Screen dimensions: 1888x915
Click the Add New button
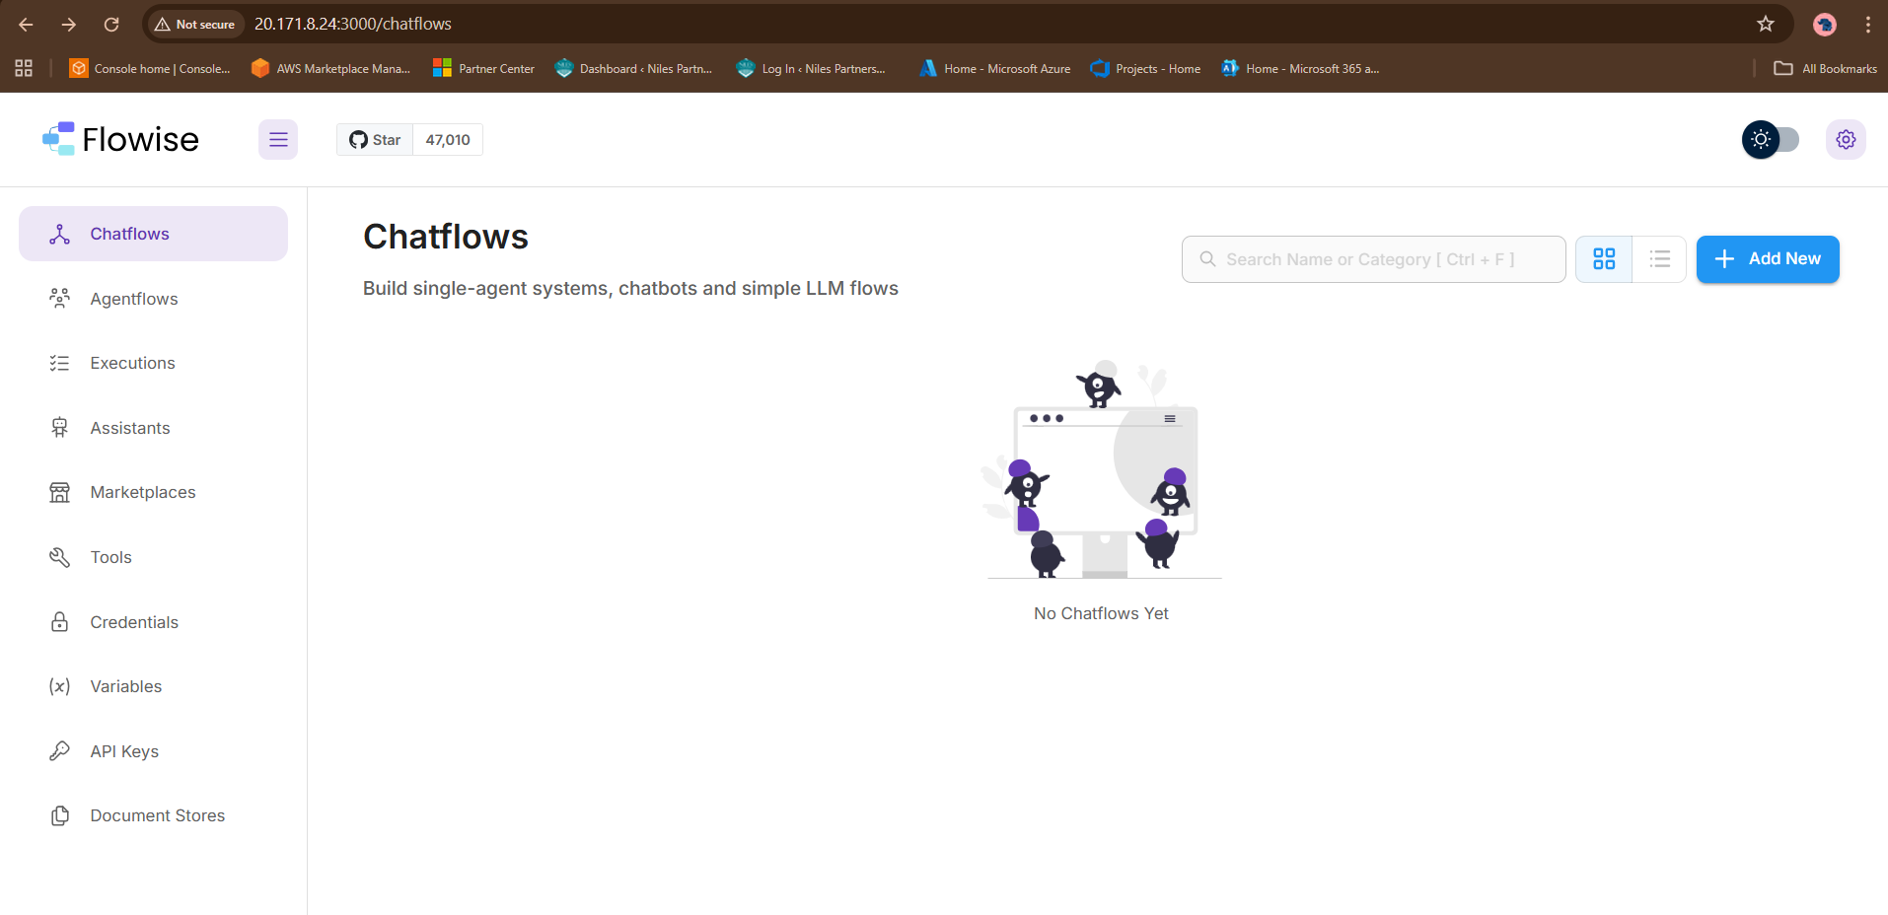[1767, 259]
